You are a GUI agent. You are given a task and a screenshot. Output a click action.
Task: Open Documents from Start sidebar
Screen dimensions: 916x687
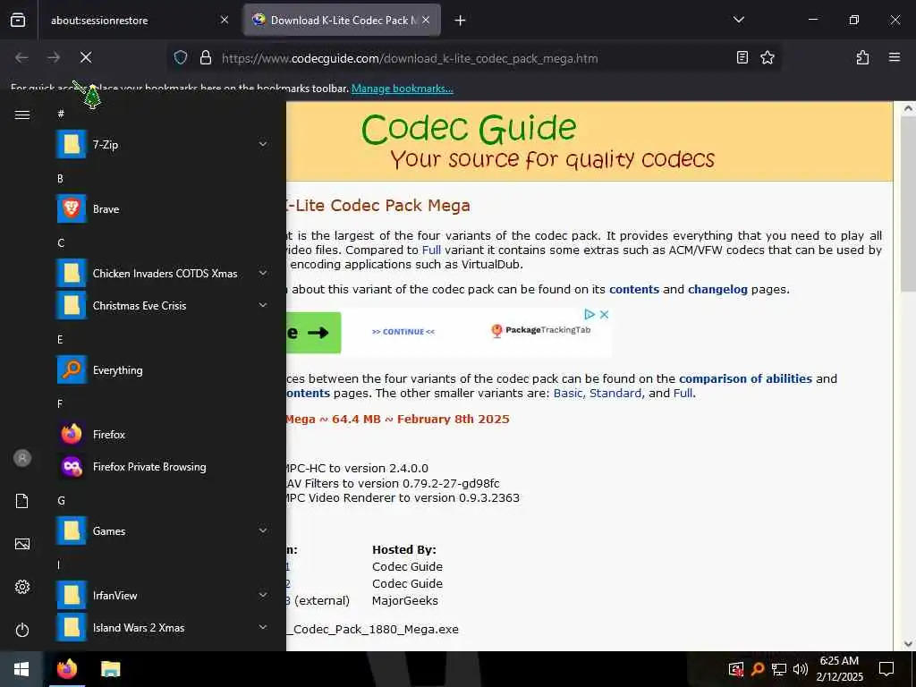coord(22,501)
